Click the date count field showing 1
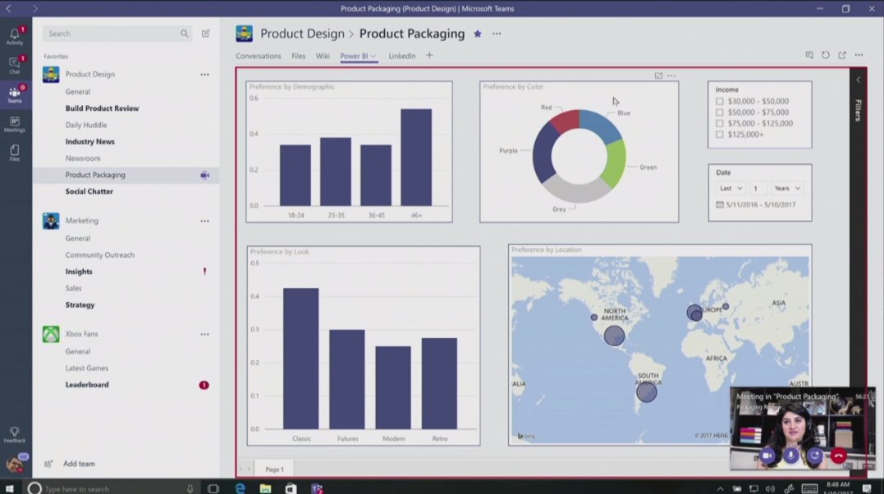The image size is (884, 494). pyautogui.click(x=758, y=189)
